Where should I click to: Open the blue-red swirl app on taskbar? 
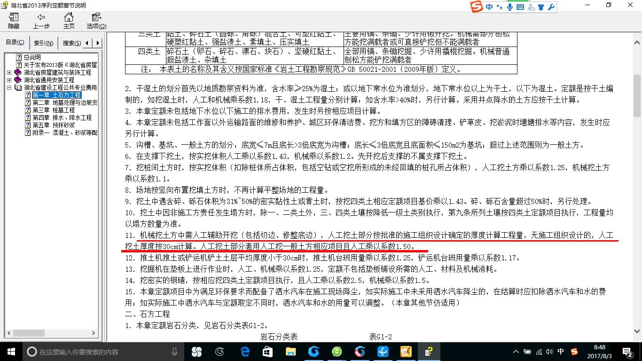tap(360, 352)
